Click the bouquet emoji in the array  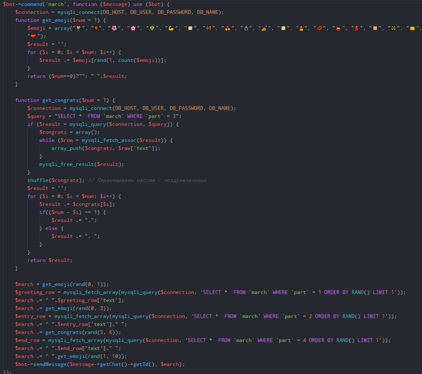152,28
